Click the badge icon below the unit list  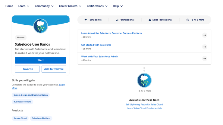(144, 80)
